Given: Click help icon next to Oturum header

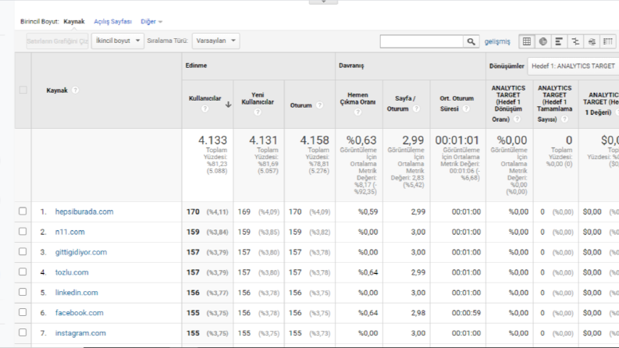Looking at the screenshot, I should coord(319,105).
